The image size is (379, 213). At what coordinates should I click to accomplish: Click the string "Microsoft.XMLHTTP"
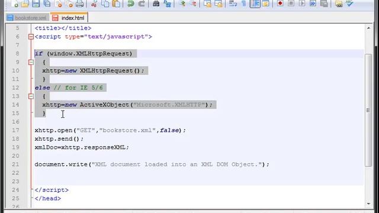(x=169, y=105)
